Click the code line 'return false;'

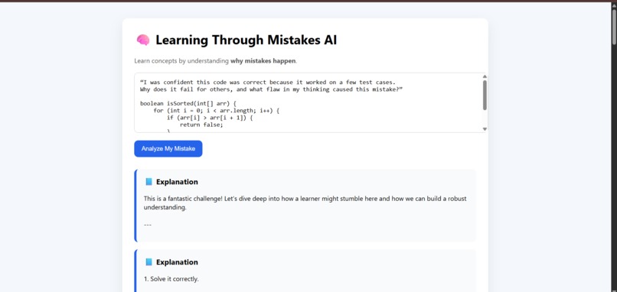pyautogui.click(x=201, y=125)
